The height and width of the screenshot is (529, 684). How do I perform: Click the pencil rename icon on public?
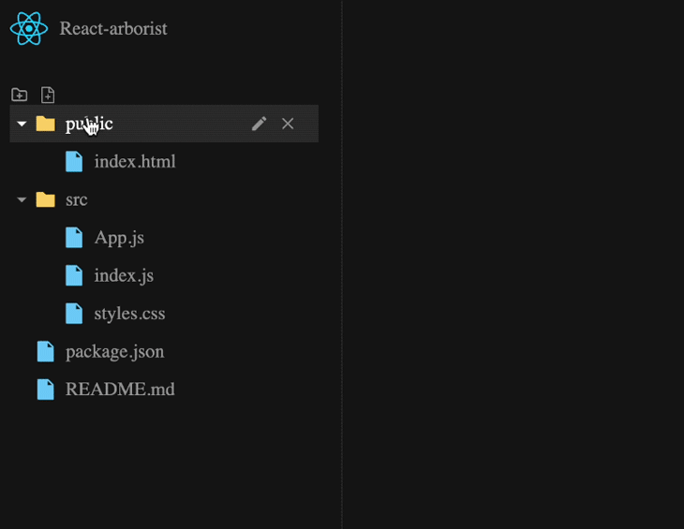(x=259, y=124)
